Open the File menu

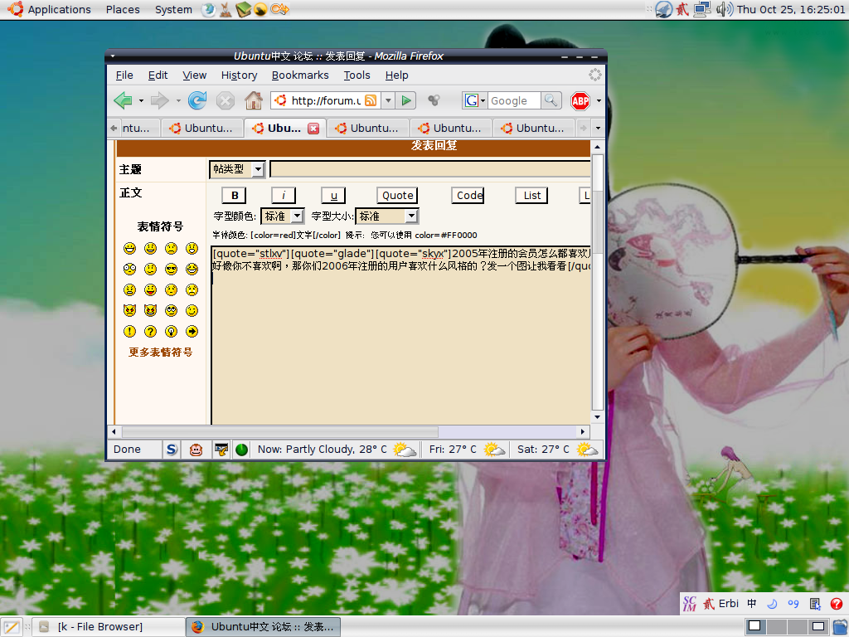124,75
